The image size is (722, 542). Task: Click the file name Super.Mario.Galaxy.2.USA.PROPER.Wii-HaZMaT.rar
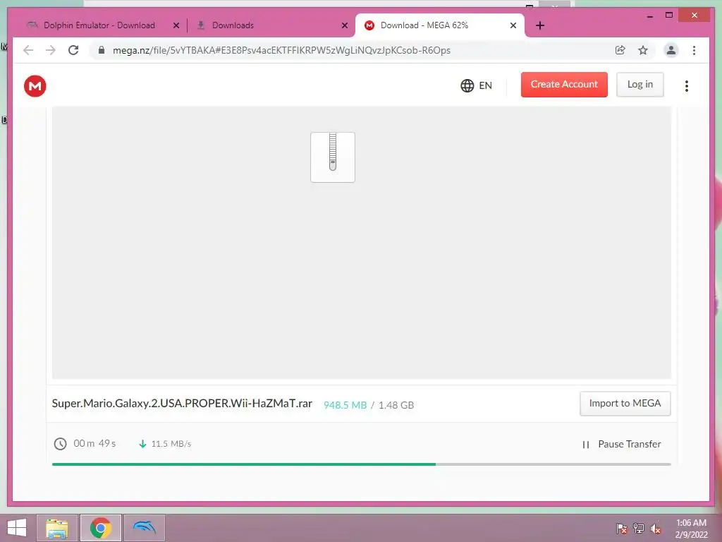coord(182,403)
